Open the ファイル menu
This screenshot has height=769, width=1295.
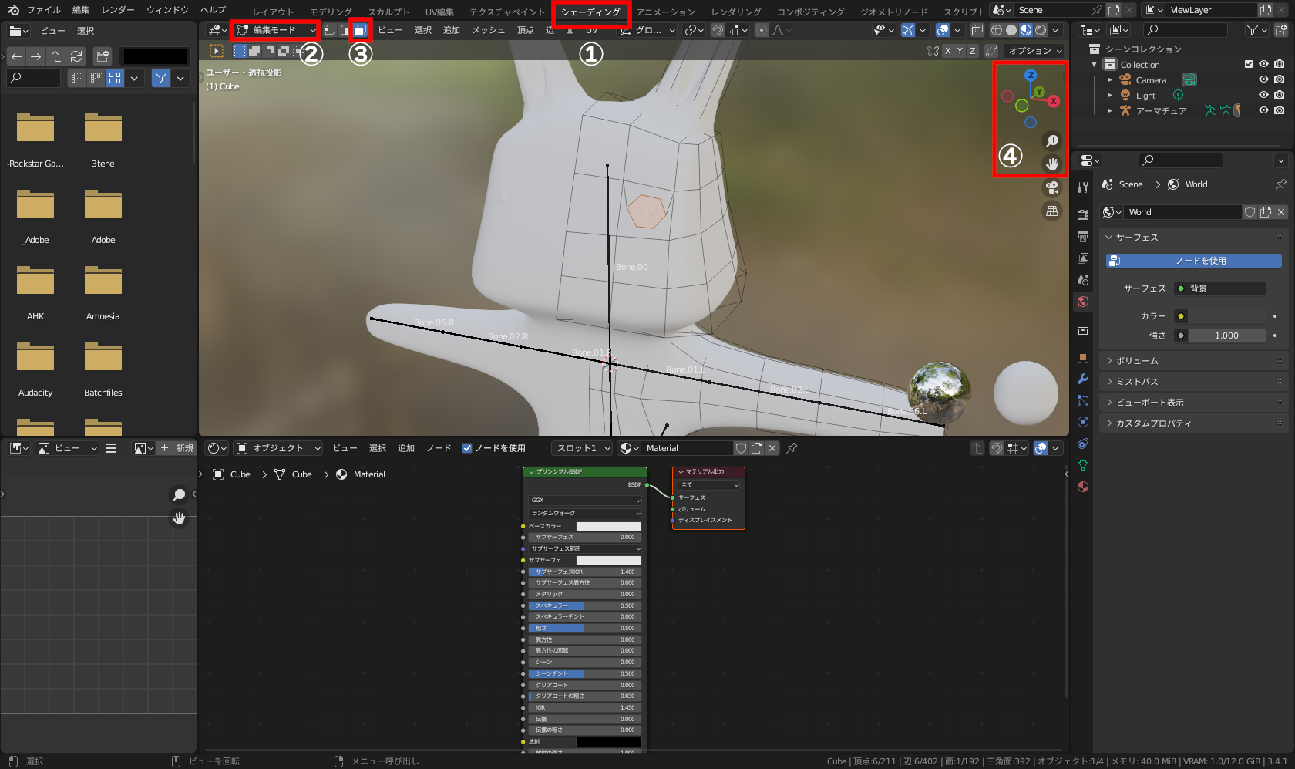coord(44,10)
